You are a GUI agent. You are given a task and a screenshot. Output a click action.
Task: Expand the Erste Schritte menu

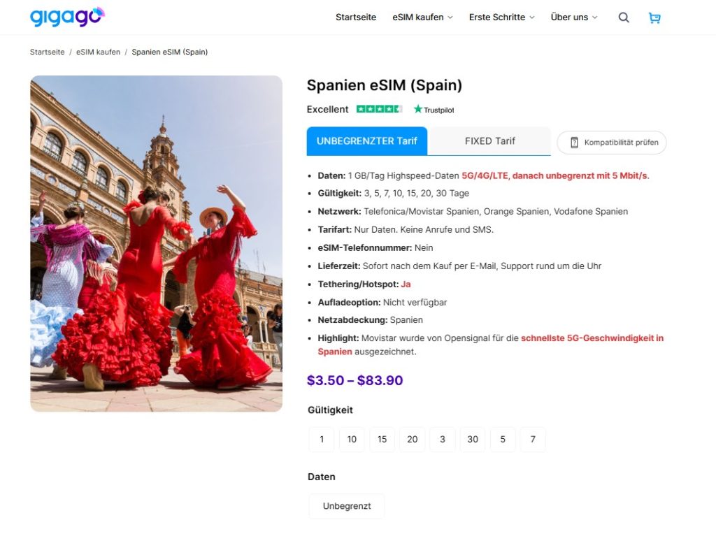click(x=501, y=17)
